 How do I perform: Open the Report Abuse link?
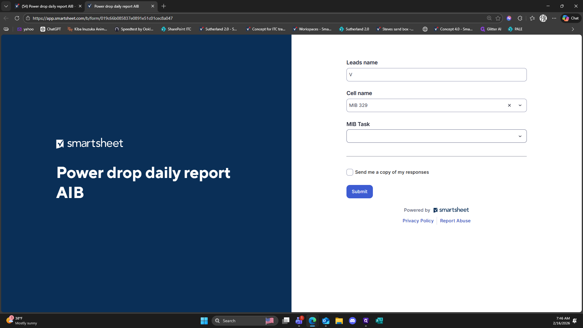(x=455, y=221)
